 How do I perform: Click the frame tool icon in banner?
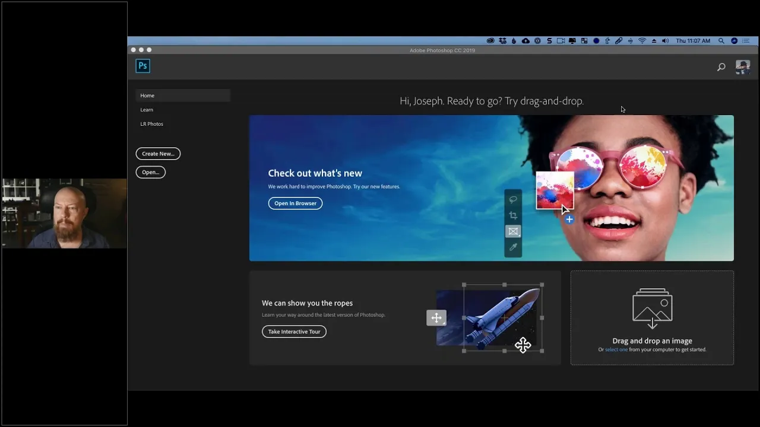point(513,231)
